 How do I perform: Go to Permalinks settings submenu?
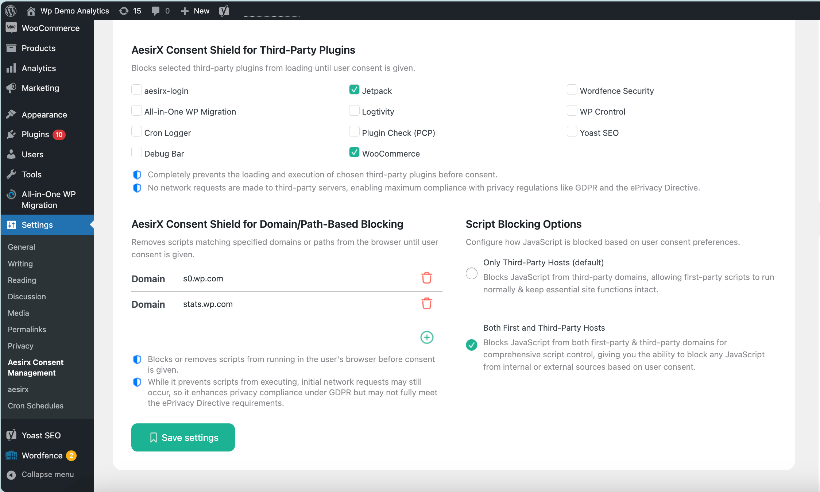click(x=27, y=329)
